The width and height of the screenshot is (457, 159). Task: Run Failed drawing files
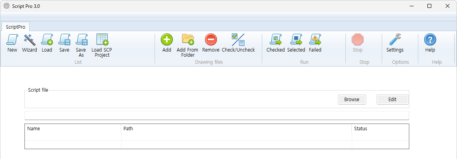315,43
